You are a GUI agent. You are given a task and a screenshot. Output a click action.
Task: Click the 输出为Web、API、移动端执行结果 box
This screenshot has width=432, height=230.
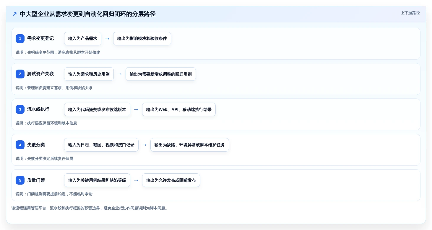[179, 109]
